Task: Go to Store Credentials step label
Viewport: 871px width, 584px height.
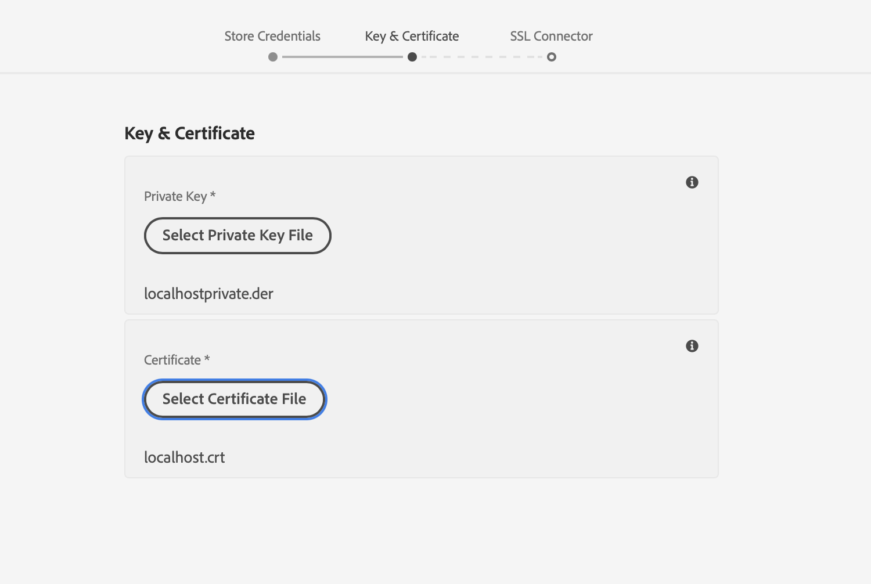Action: 272,36
